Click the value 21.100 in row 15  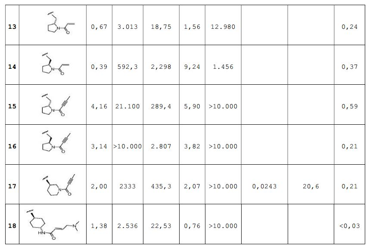127,107
